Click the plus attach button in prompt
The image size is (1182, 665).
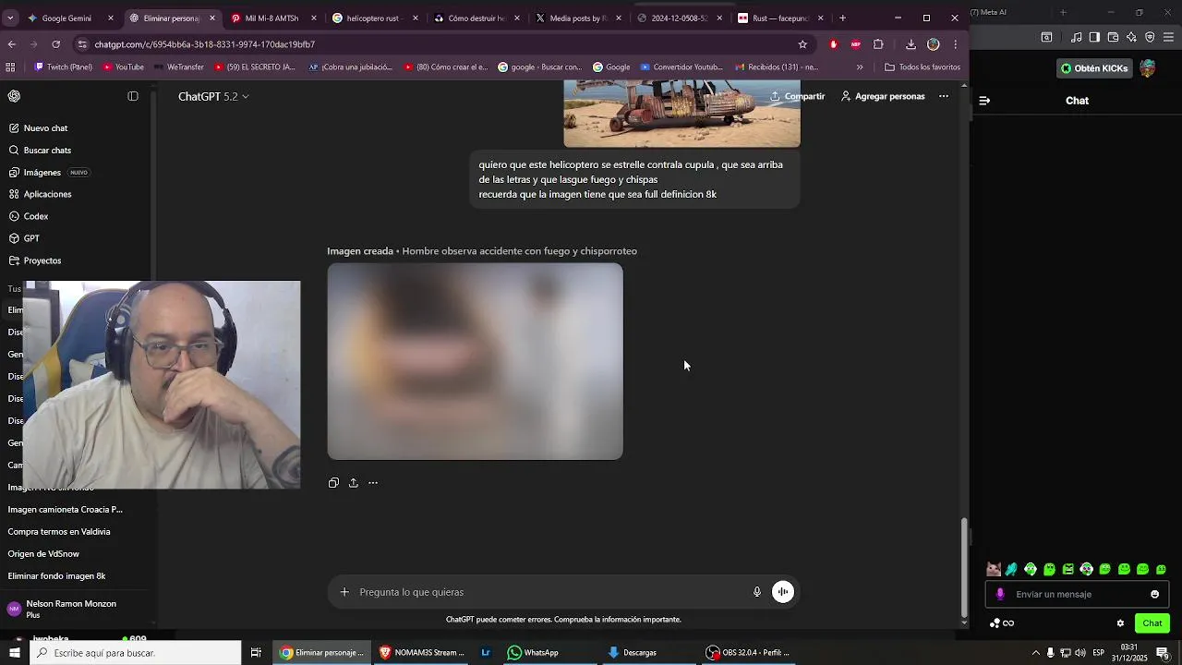pyautogui.click(x=344, y=592)
